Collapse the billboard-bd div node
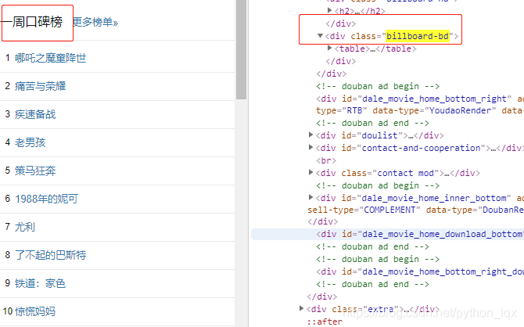Screen dimensions: 524x327 (320, 36)
